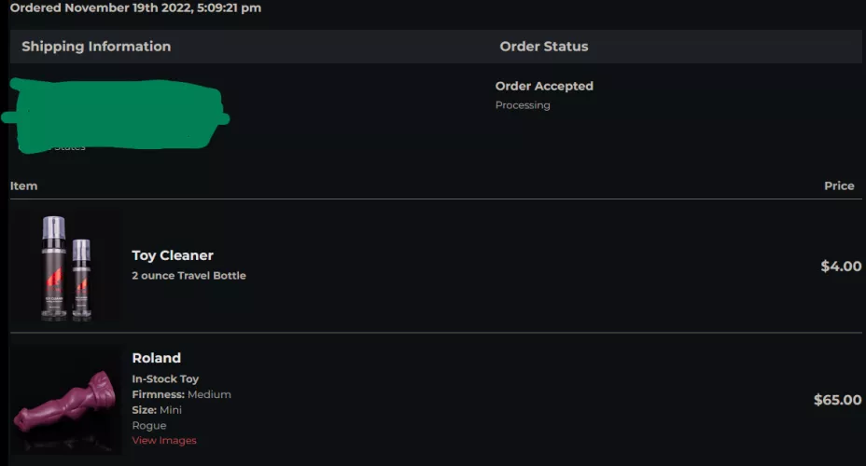Click the Processing status label

(x=523, y=105)
